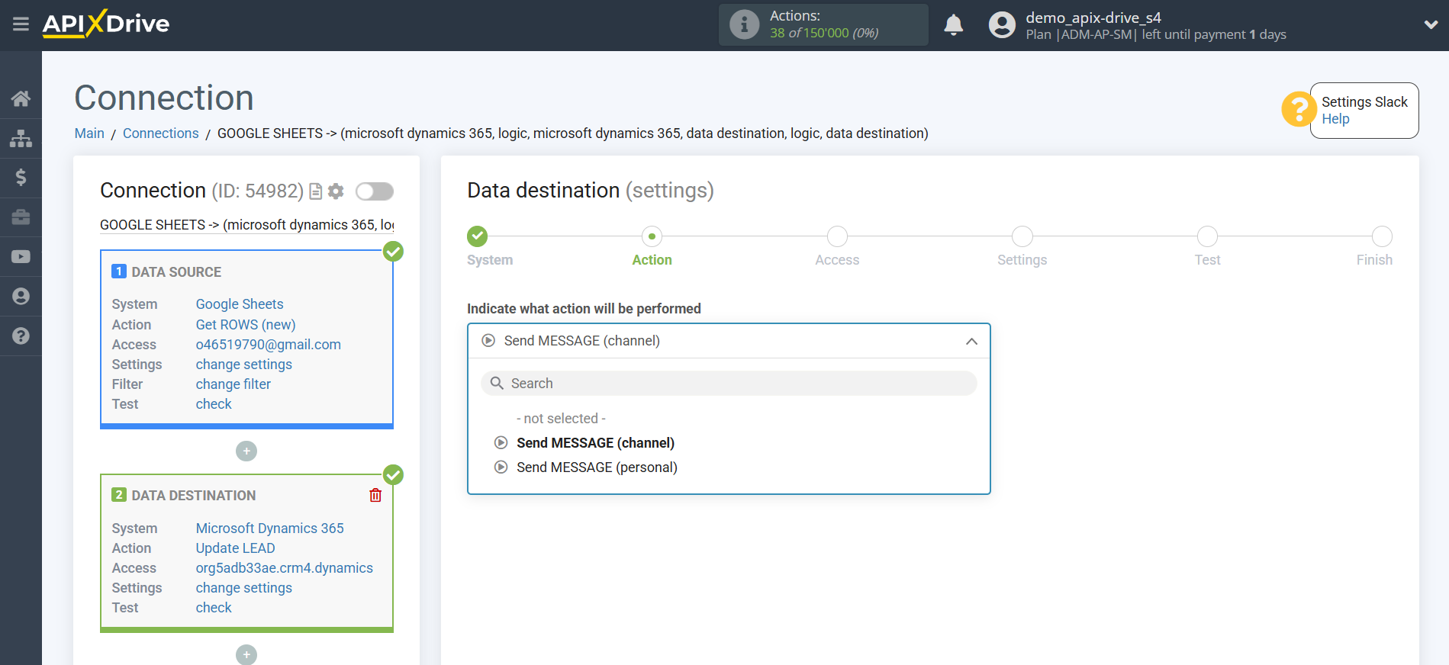This screenshot has height=665, width=1449.
Task: Select - not selected - option
Action: point(561,419)
